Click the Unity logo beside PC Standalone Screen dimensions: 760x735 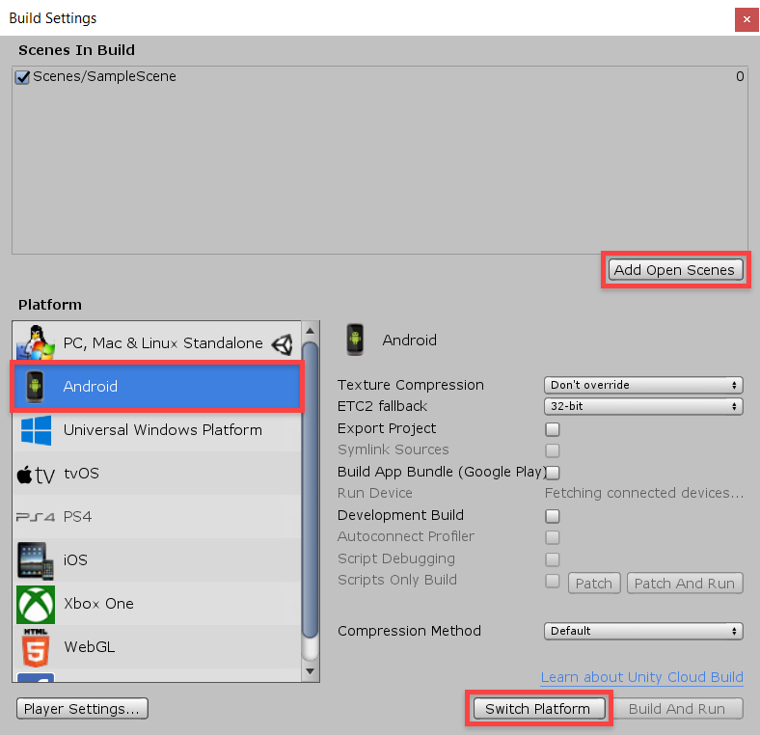(282, 344)
